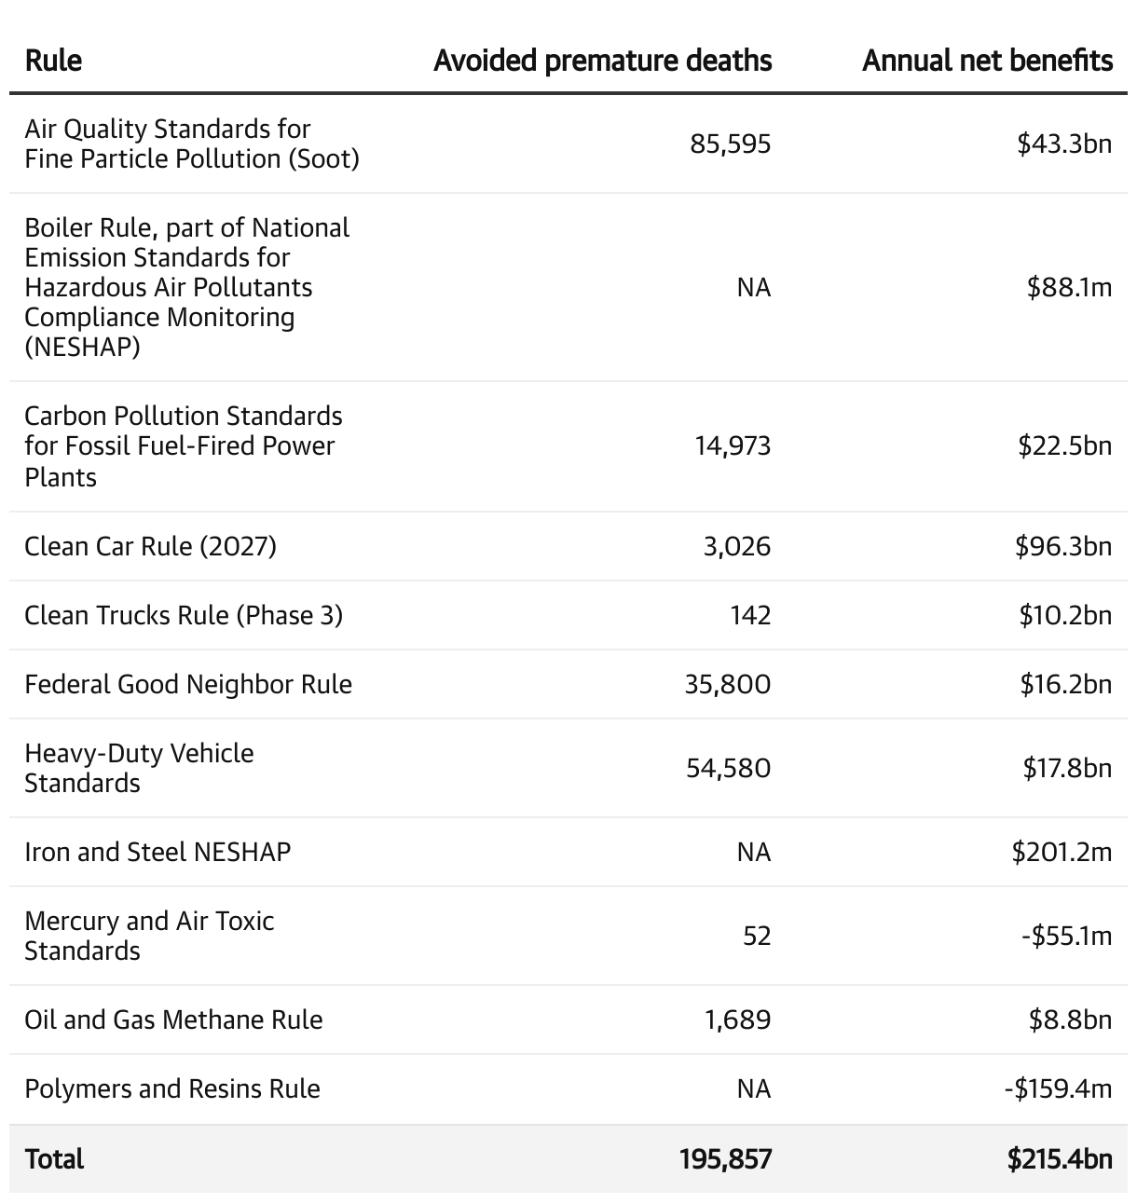Select the Iron and Steel NESHAP row
Screen dimensions: 1137x1204
[568, 852]
